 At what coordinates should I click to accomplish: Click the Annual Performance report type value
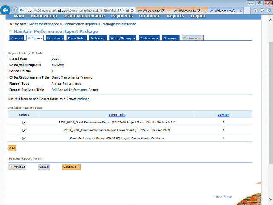[x=67, y=84]
